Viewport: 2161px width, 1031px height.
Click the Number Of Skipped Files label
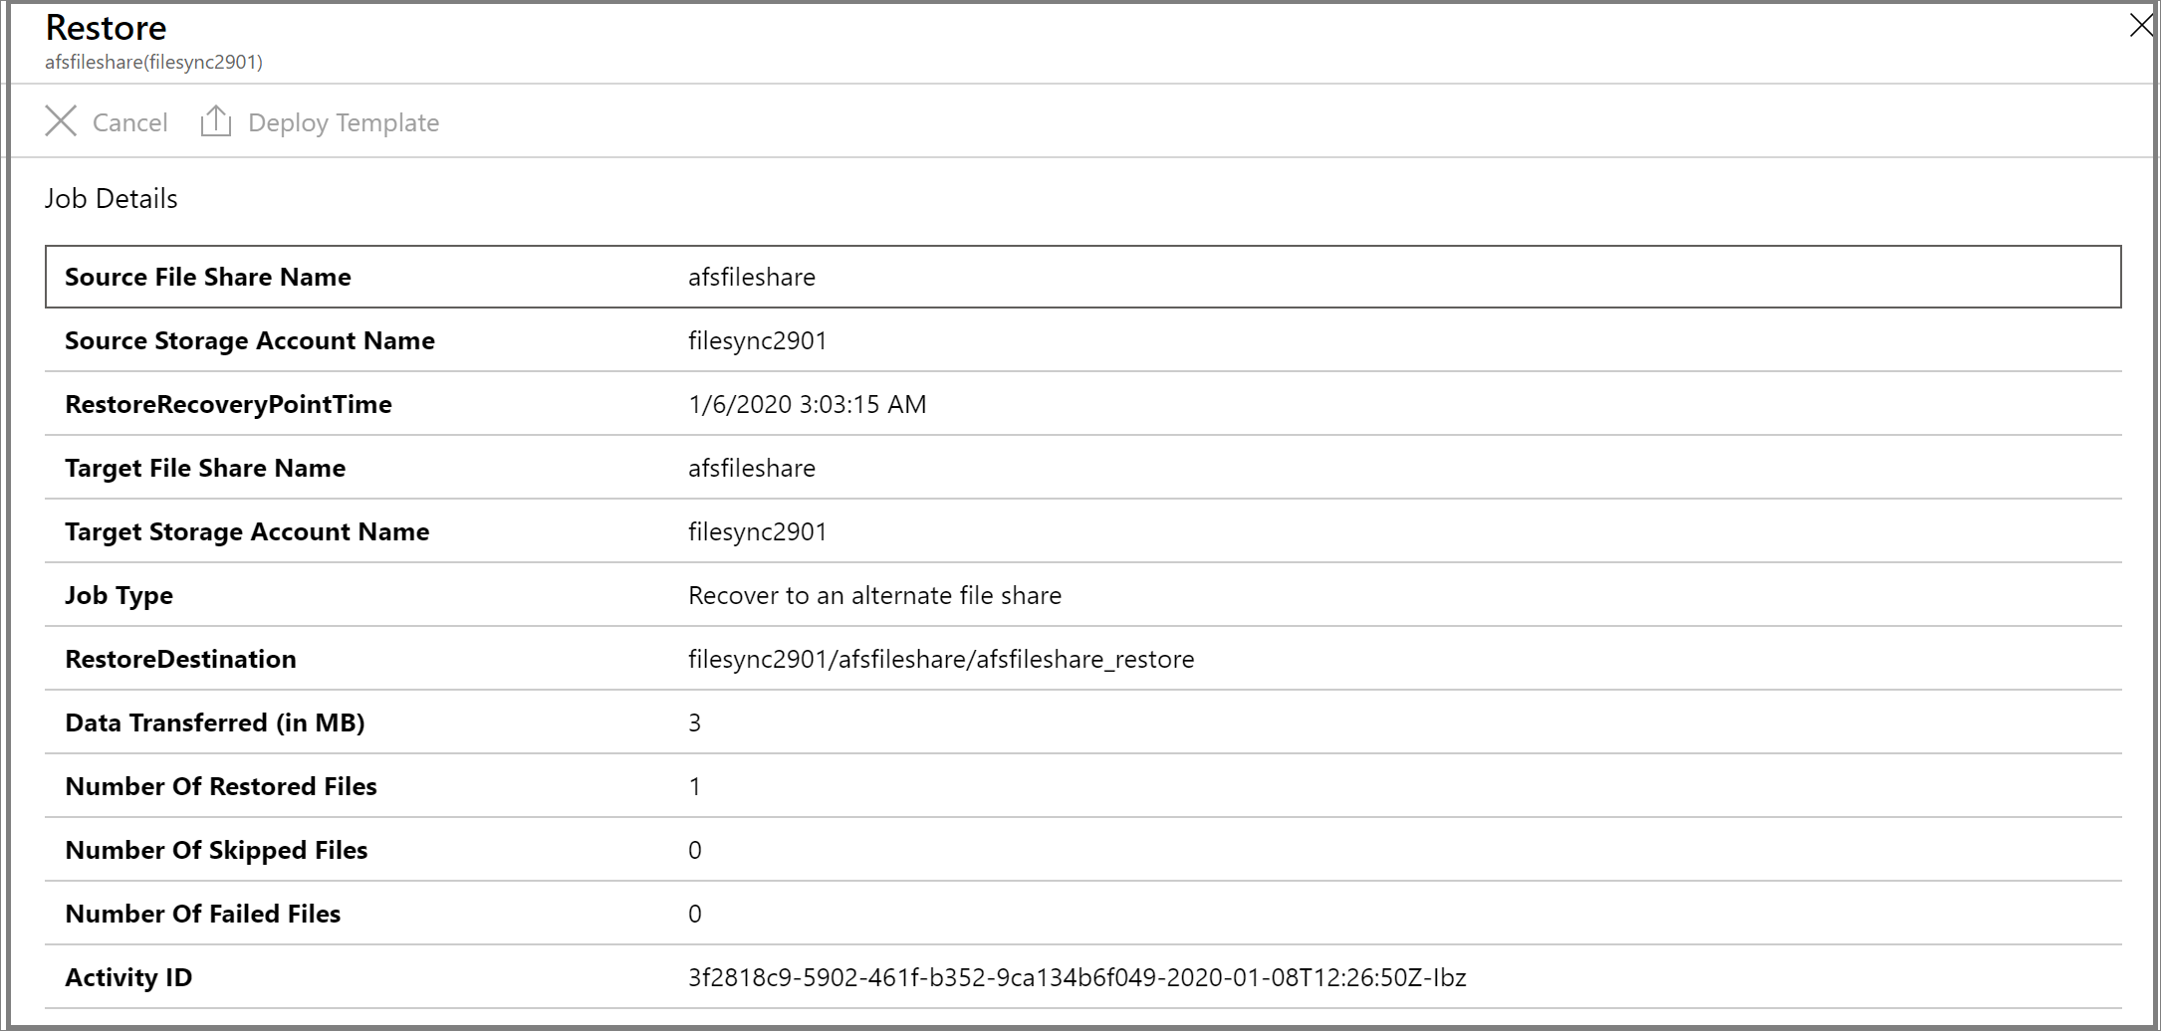(x=216, y=850)
